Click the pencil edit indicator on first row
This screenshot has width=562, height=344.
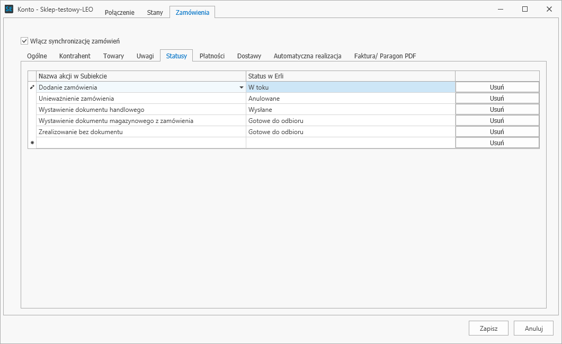tap(32, 87)
